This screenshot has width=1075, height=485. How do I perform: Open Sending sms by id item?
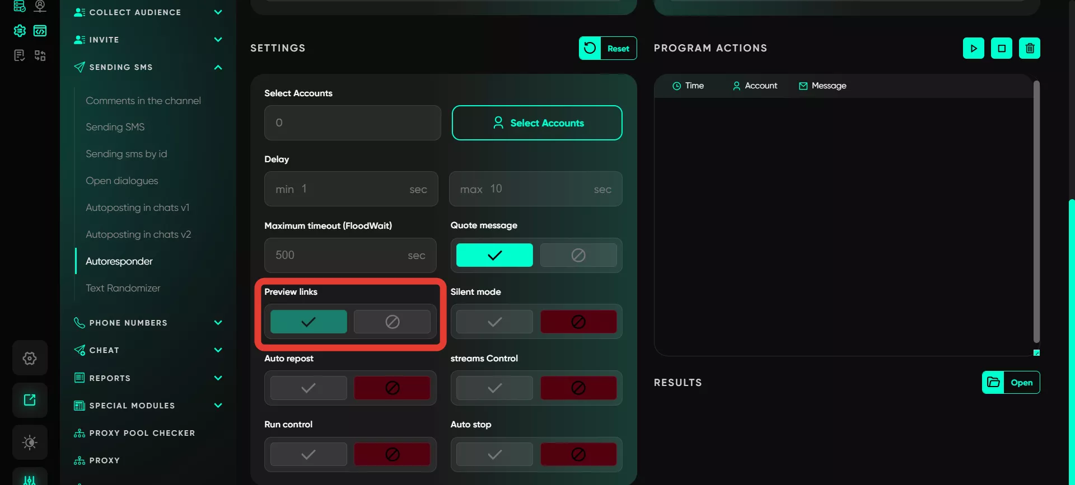[x=127, y=154]
